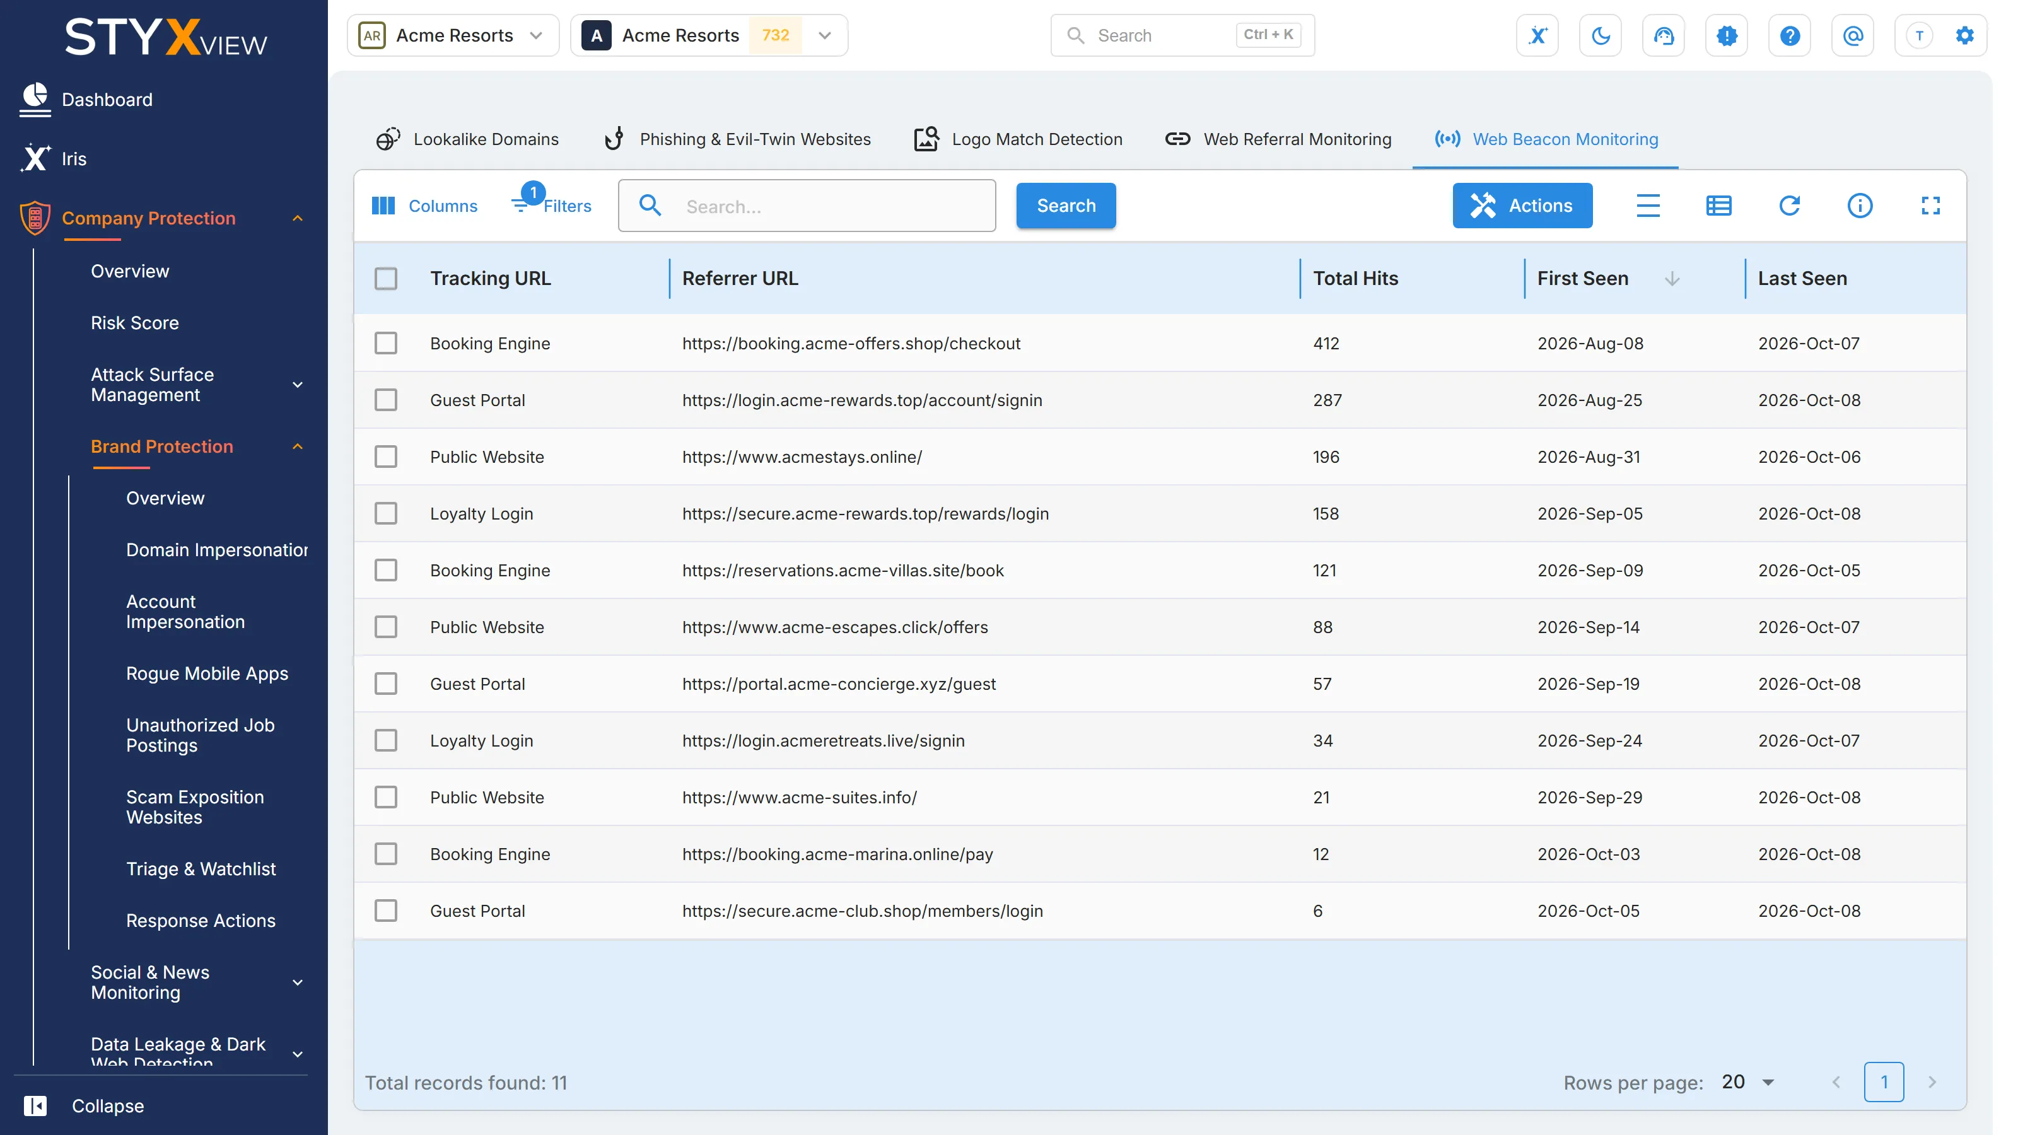This screenshot has width=2018, height=1135.
Task: Switch to Lookalike Domains tab
Action: (x=468, y=139)
